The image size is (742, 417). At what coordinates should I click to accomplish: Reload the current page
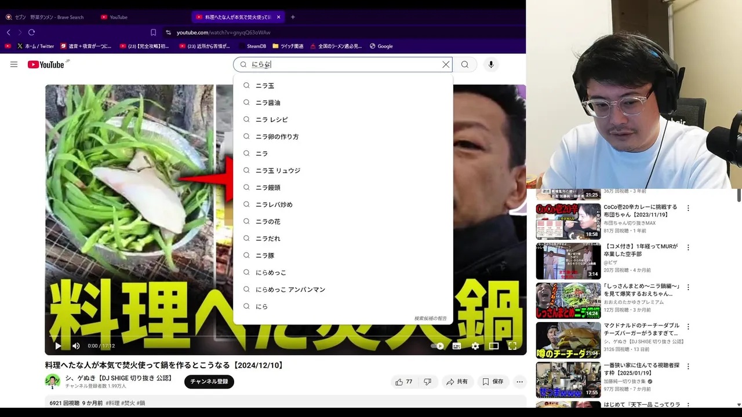click(x=31, y=32)
